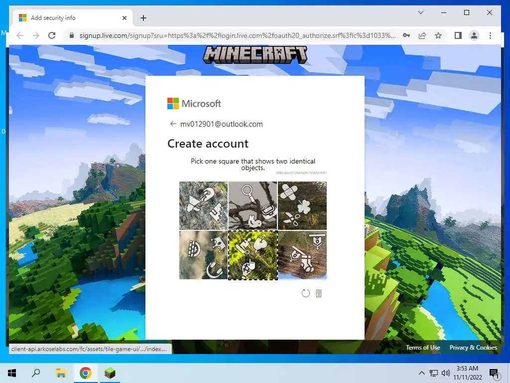Image resolution: width=510 pixels, height=383 pixels.
Task: View site info via the padlock icon
Action: point(72,35)
